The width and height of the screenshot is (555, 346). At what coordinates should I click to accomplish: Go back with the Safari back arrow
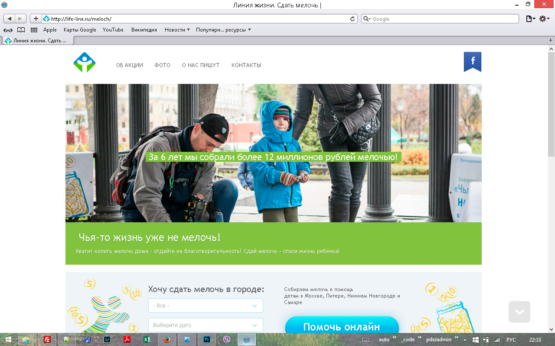10,19
